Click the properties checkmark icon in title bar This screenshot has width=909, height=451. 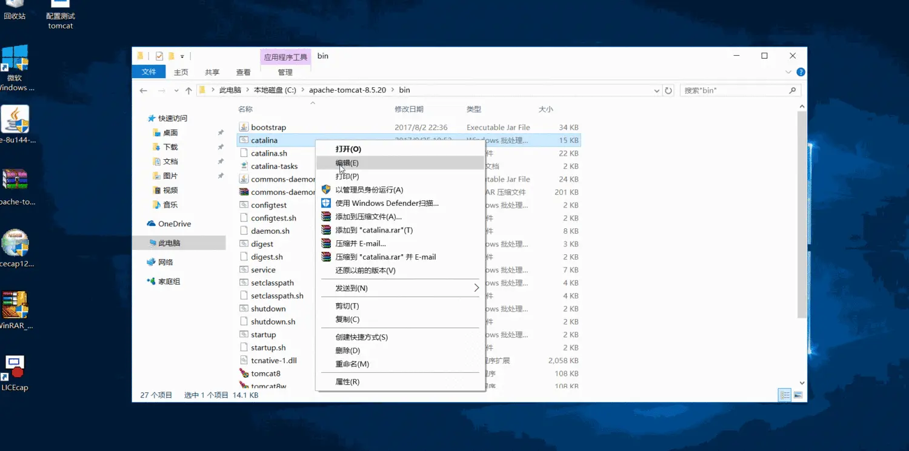[159, 56]
